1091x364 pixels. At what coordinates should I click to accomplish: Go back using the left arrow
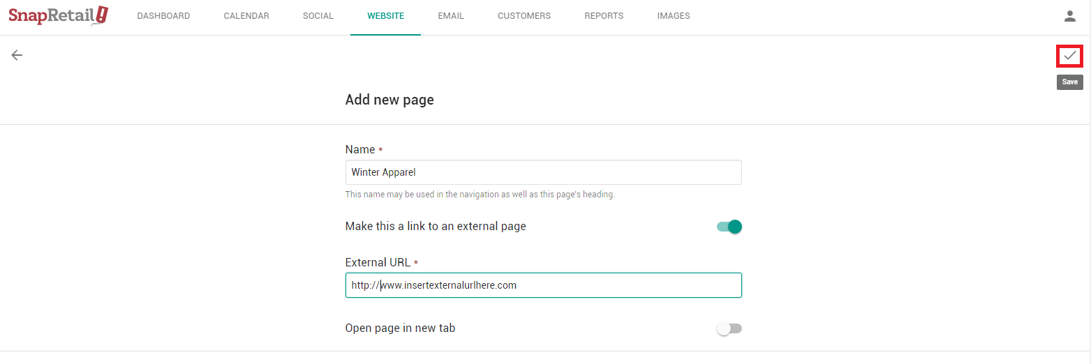point(17,55)
